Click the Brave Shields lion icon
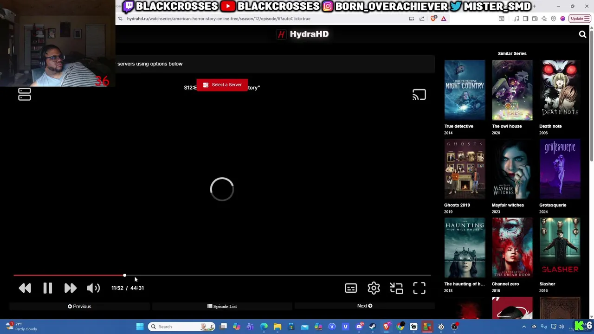Viewport: 594px width, 334px height. click(x=433, y=19)
